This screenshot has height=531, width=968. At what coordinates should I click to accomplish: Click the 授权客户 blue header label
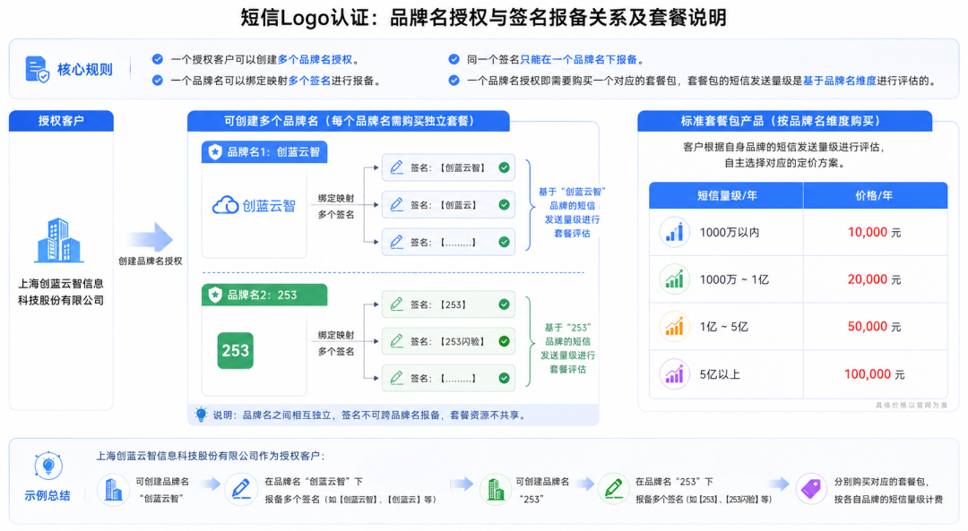coord(61,121)
